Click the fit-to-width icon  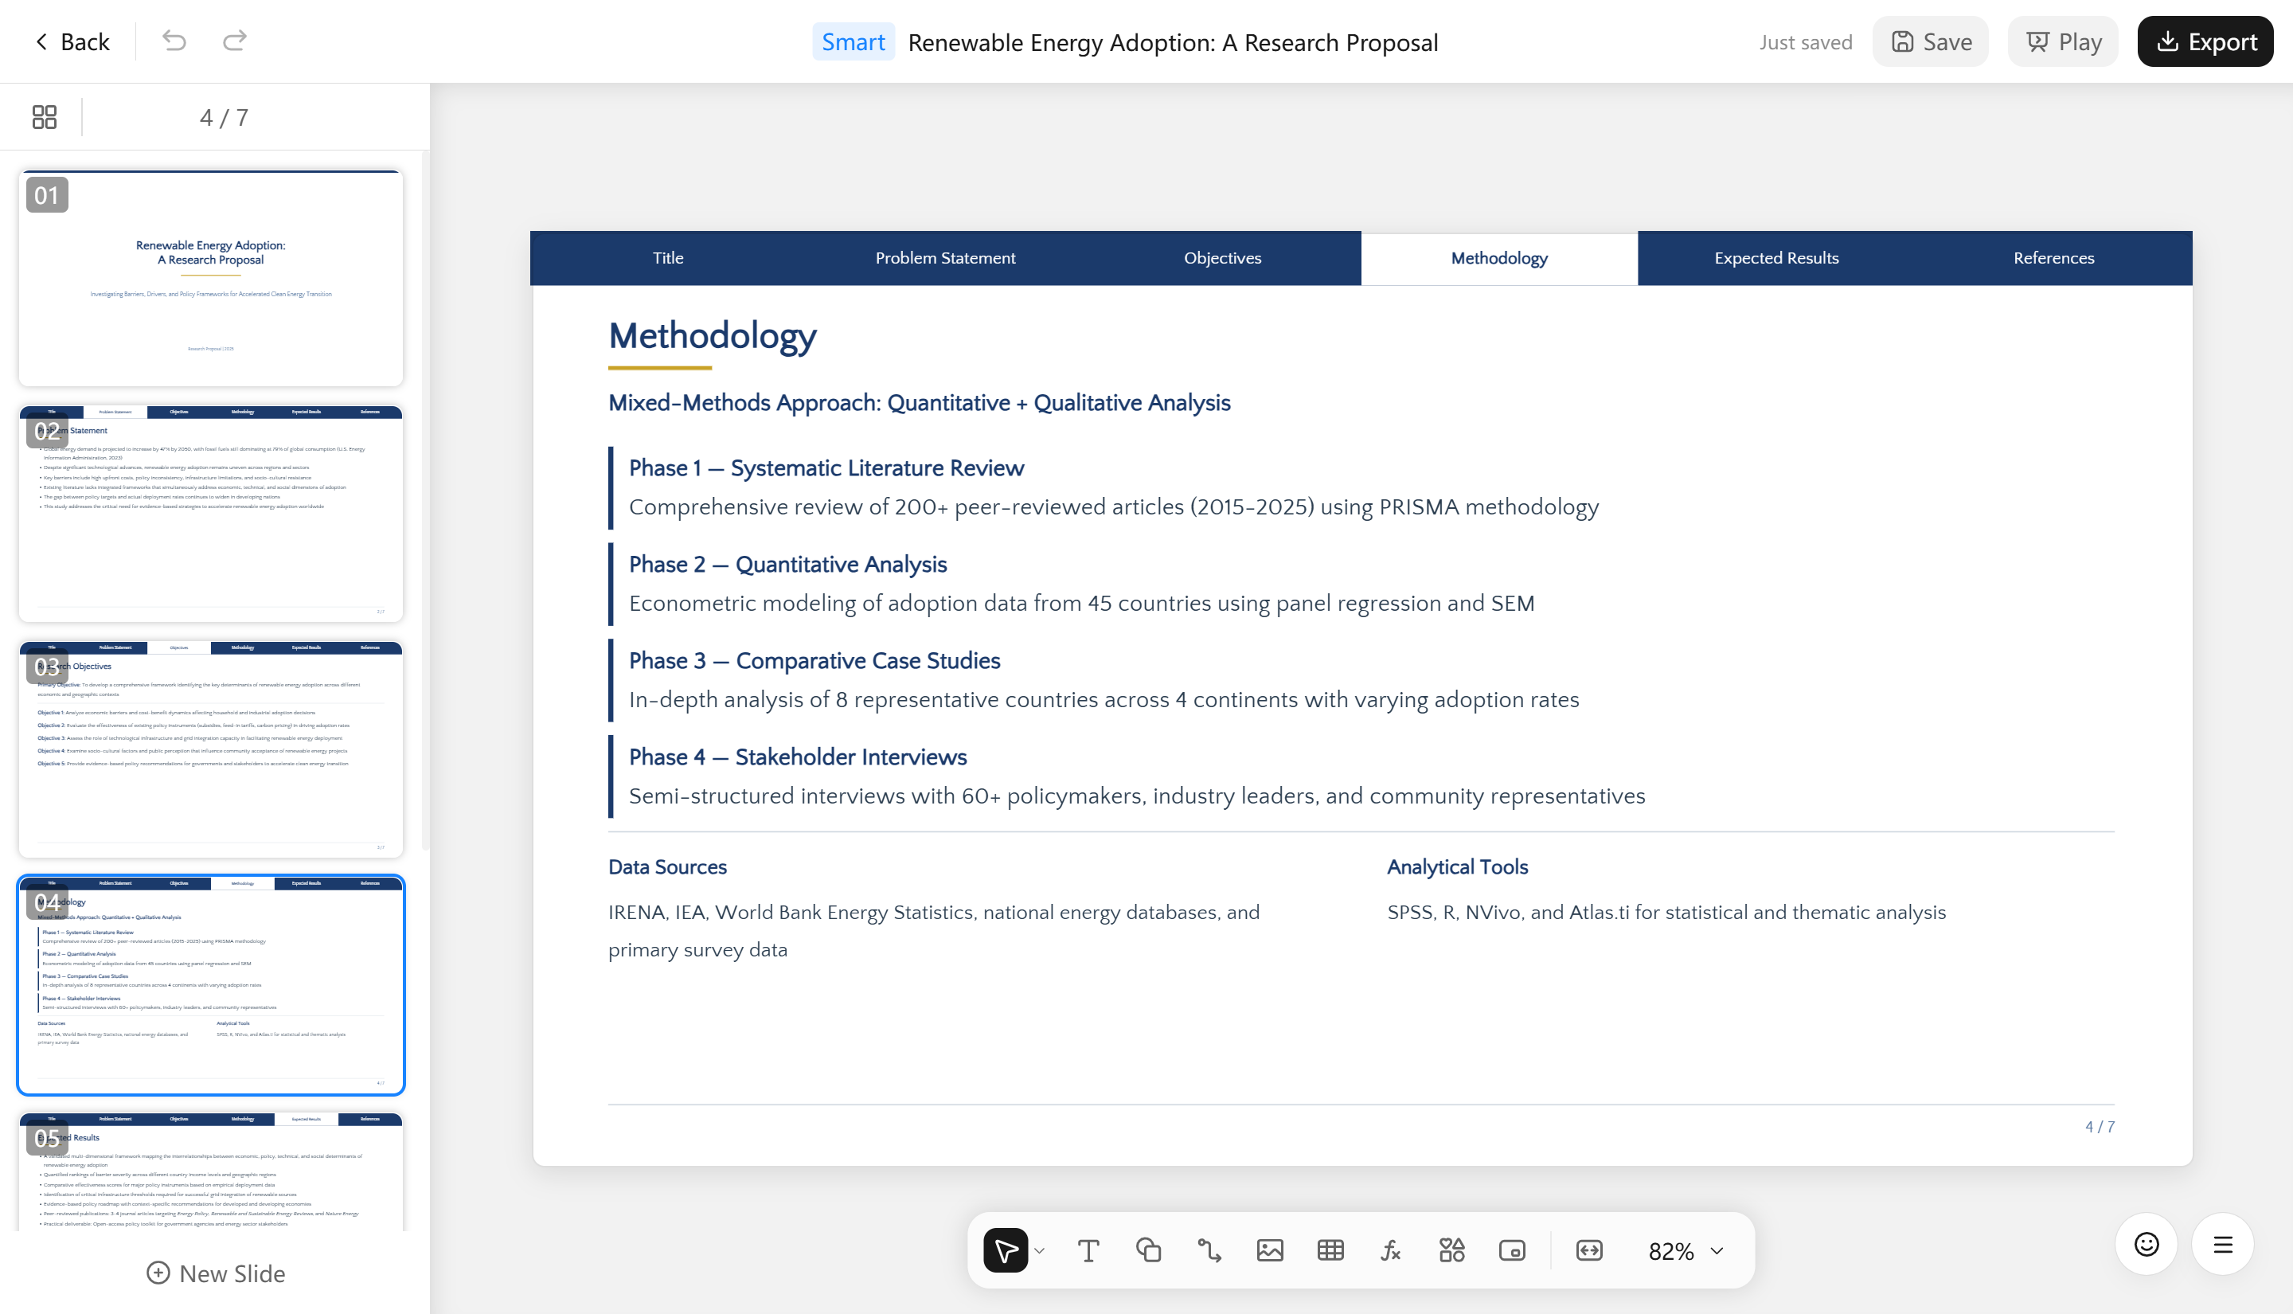point(1589,1251)
